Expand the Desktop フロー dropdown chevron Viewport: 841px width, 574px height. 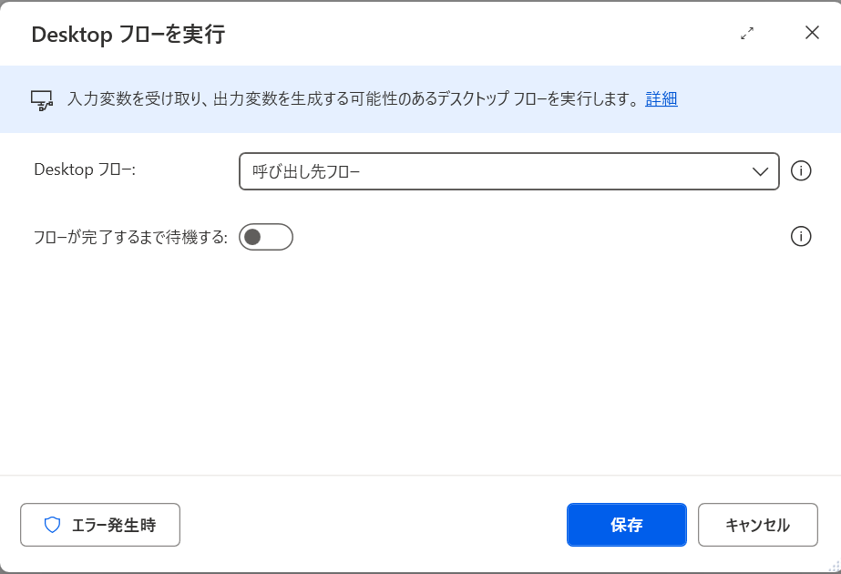click(761, 171)
